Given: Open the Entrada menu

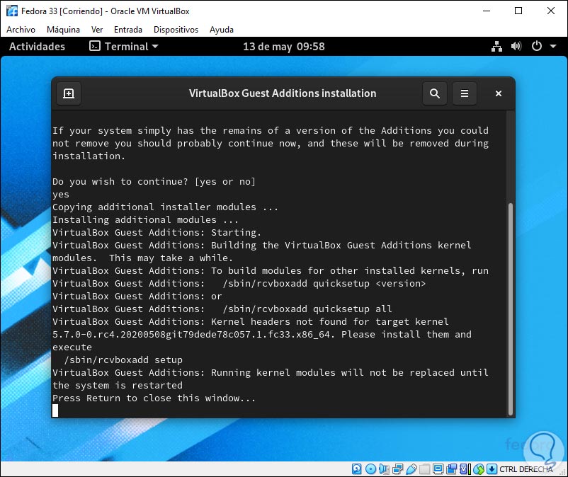Looking at the screenshot, I should (x=128, y=30).
